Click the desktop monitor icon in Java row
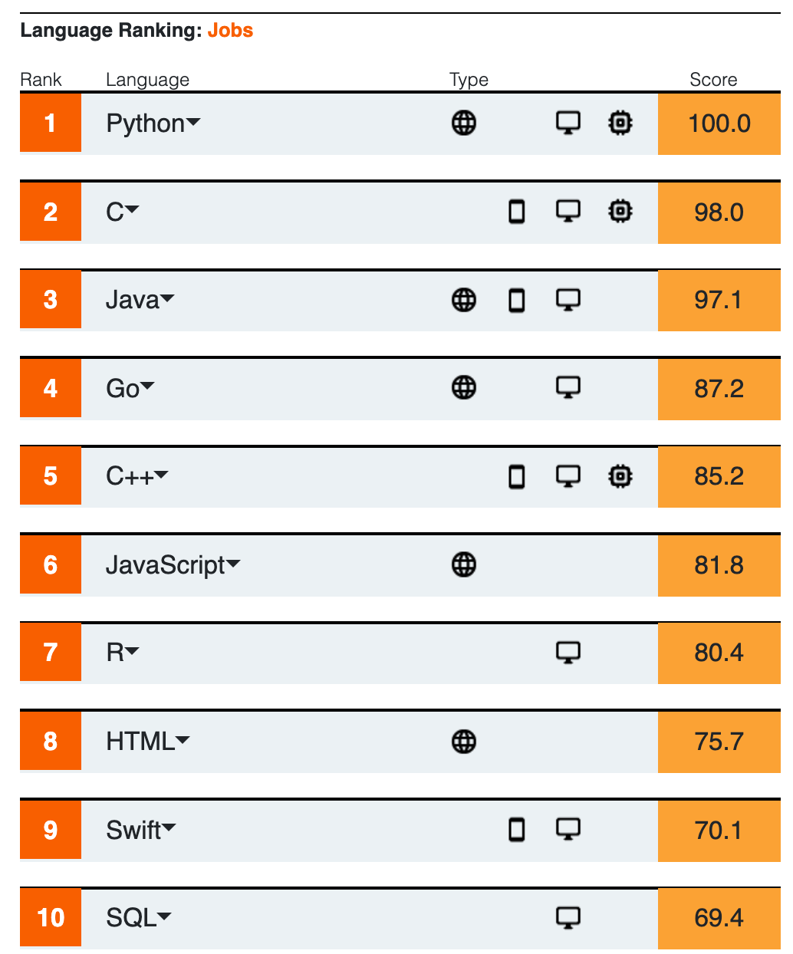 coord(568,300)
